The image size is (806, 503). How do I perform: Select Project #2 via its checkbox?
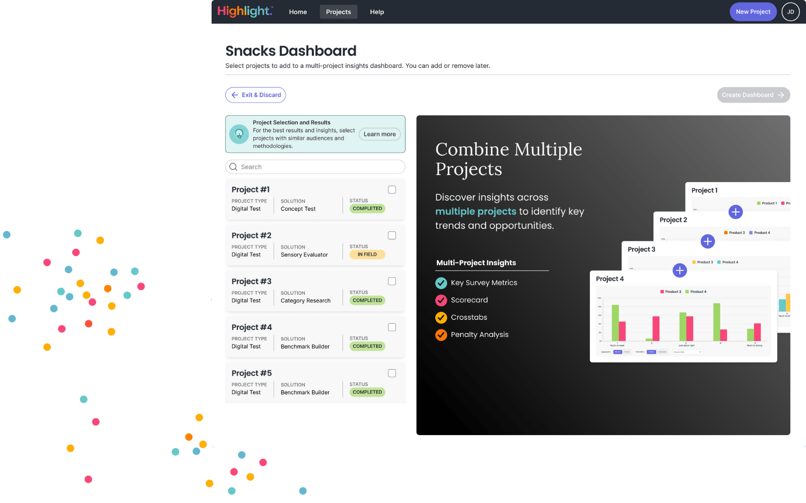[x=392, y=235]
